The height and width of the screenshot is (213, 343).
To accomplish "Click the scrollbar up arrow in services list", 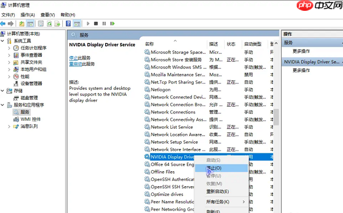I will 276,44.
